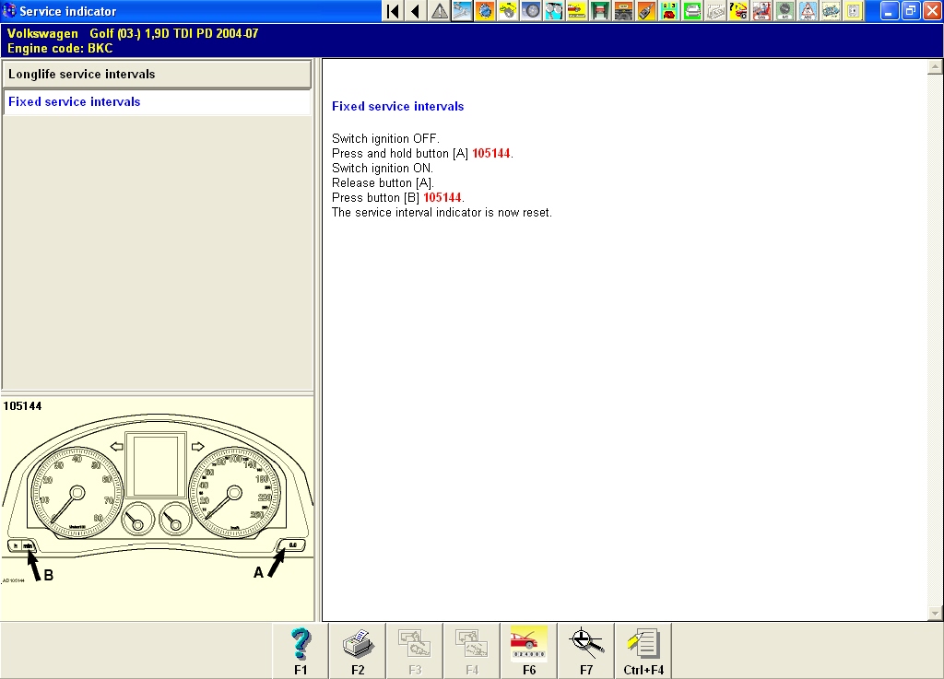Open the numbered red car green icon
Viewport: 944px width, 679px height.
[669, 11]
